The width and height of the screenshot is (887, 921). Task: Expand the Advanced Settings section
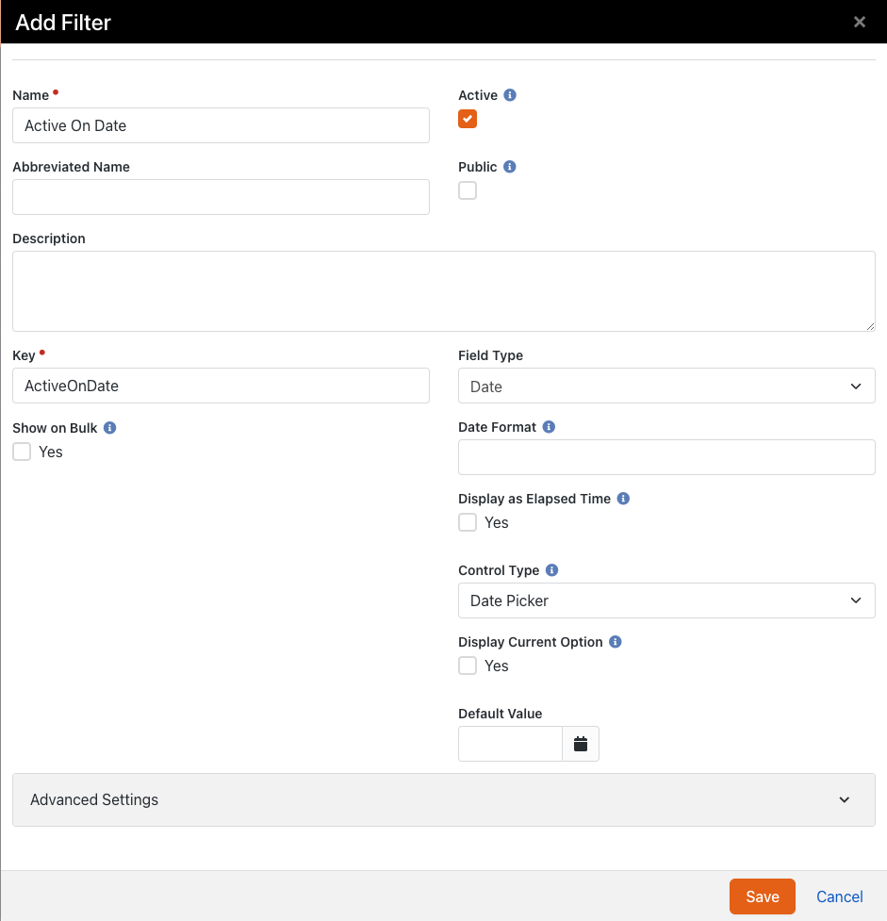pyautogui.click(x=443, y=800)
